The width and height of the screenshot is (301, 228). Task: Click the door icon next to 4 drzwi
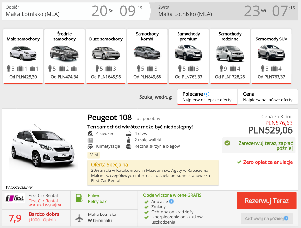(x=129, y=134)
